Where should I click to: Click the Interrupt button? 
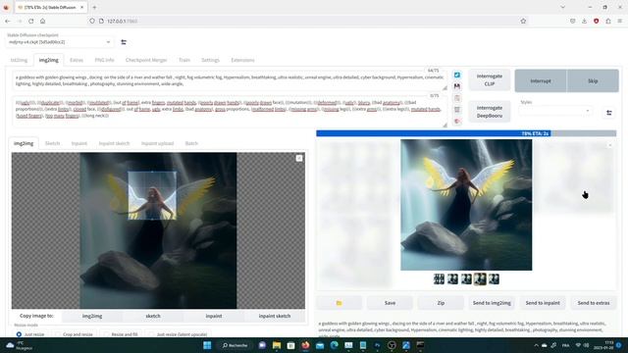[x=541, y=80]
